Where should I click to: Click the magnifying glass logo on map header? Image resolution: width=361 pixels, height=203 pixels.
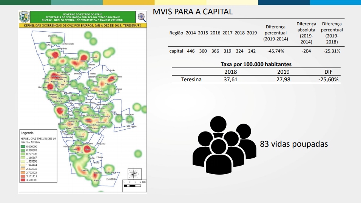tap(141, 17)
